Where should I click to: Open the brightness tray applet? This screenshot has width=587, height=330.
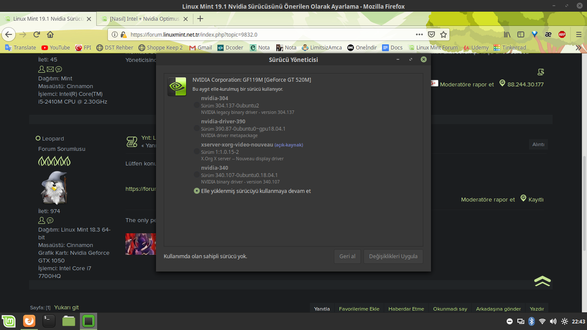(x=565, y=321)
